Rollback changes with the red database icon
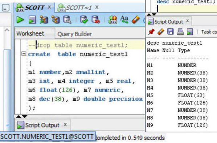 [96, 20]
